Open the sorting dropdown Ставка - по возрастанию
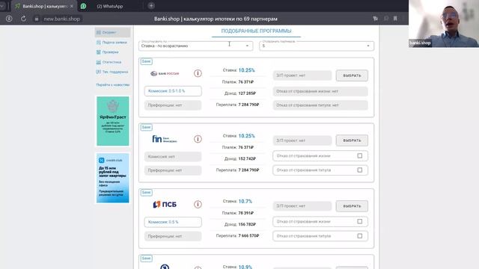 (x=195, y=46)
